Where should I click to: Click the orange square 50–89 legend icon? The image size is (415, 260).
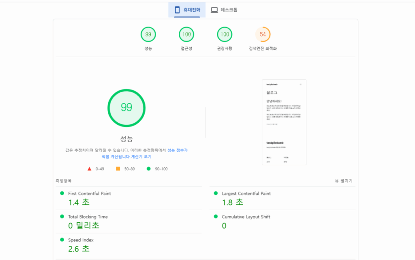[118, 169]
